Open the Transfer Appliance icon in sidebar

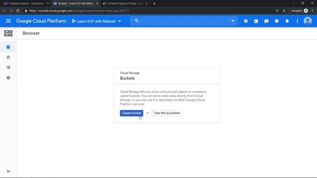click(8, 67)
